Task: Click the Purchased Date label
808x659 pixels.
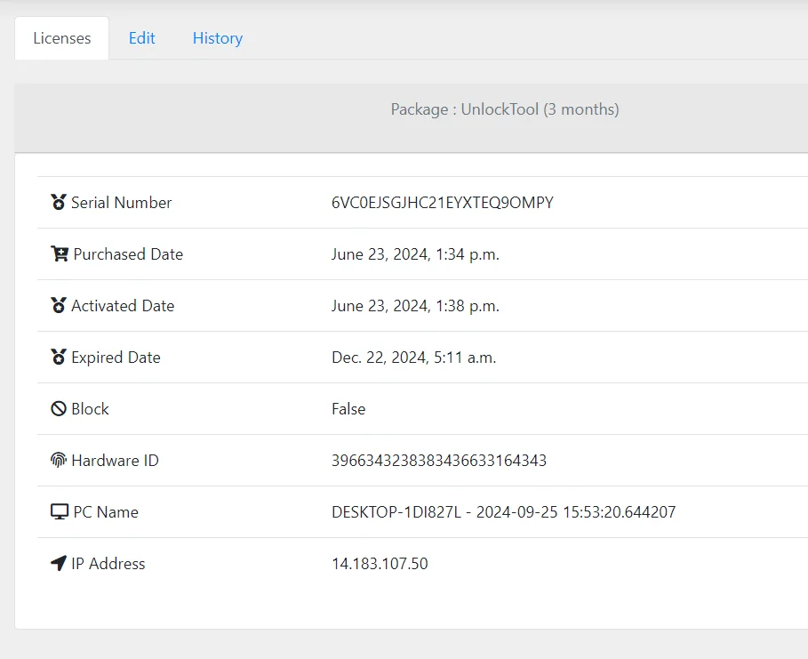Action: click(128, 254)
